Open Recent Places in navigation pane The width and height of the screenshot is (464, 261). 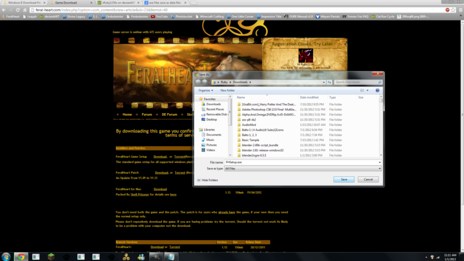coord(215,109)
